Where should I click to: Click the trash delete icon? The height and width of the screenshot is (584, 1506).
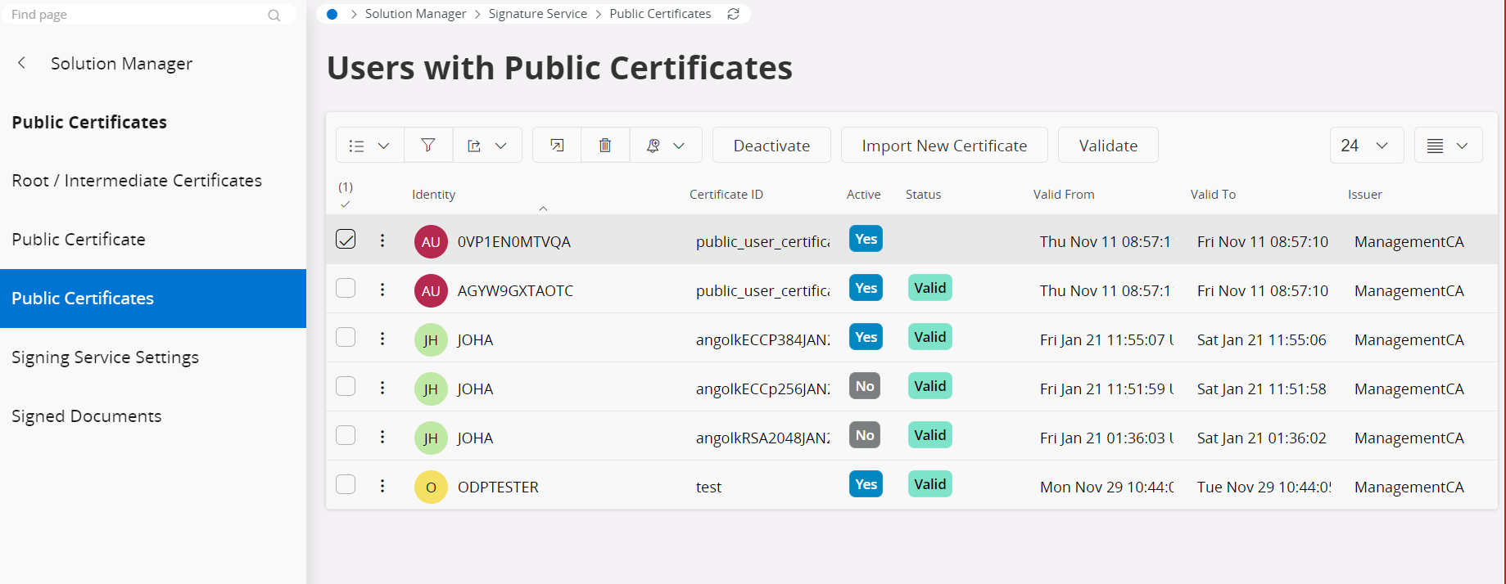click(x=605, y=146)
